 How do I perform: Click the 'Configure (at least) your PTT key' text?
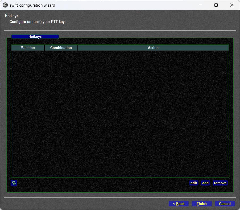coord(37,22)
